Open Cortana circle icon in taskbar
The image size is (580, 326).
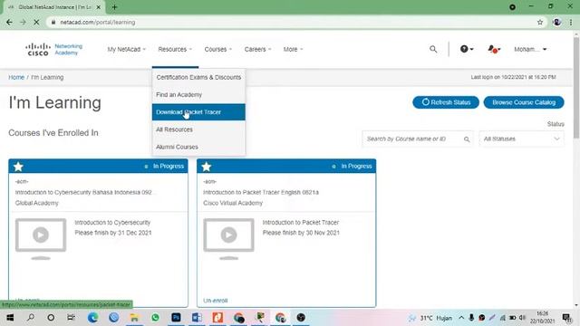point(51,318)
